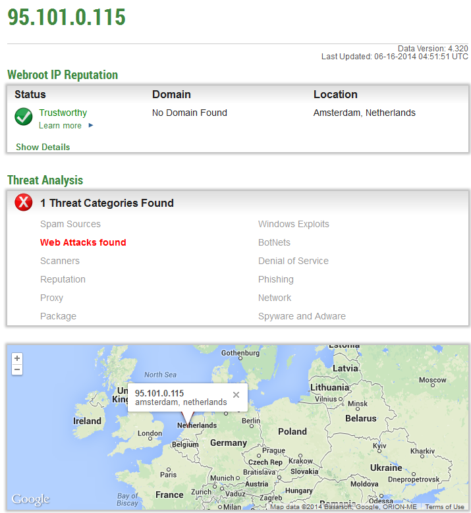Click the Domain column header
This screenshot has height=513, width=471.
171,95
